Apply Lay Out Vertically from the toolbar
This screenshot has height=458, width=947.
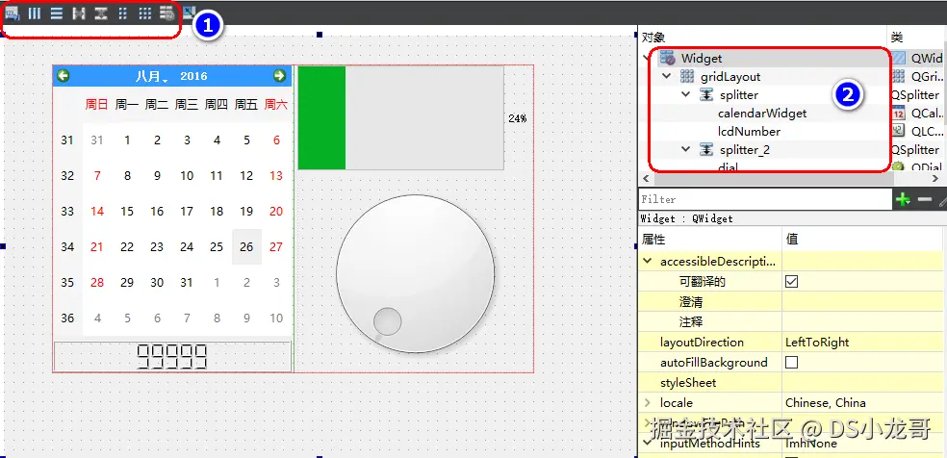pos(56,13)
